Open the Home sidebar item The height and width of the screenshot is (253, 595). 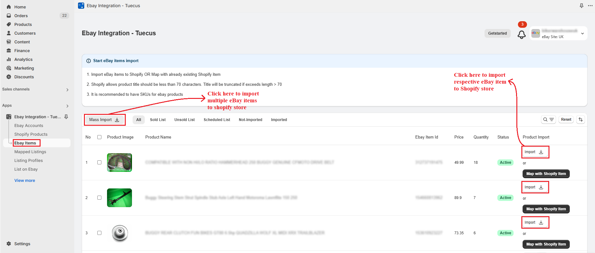click(x=20, y=7)
